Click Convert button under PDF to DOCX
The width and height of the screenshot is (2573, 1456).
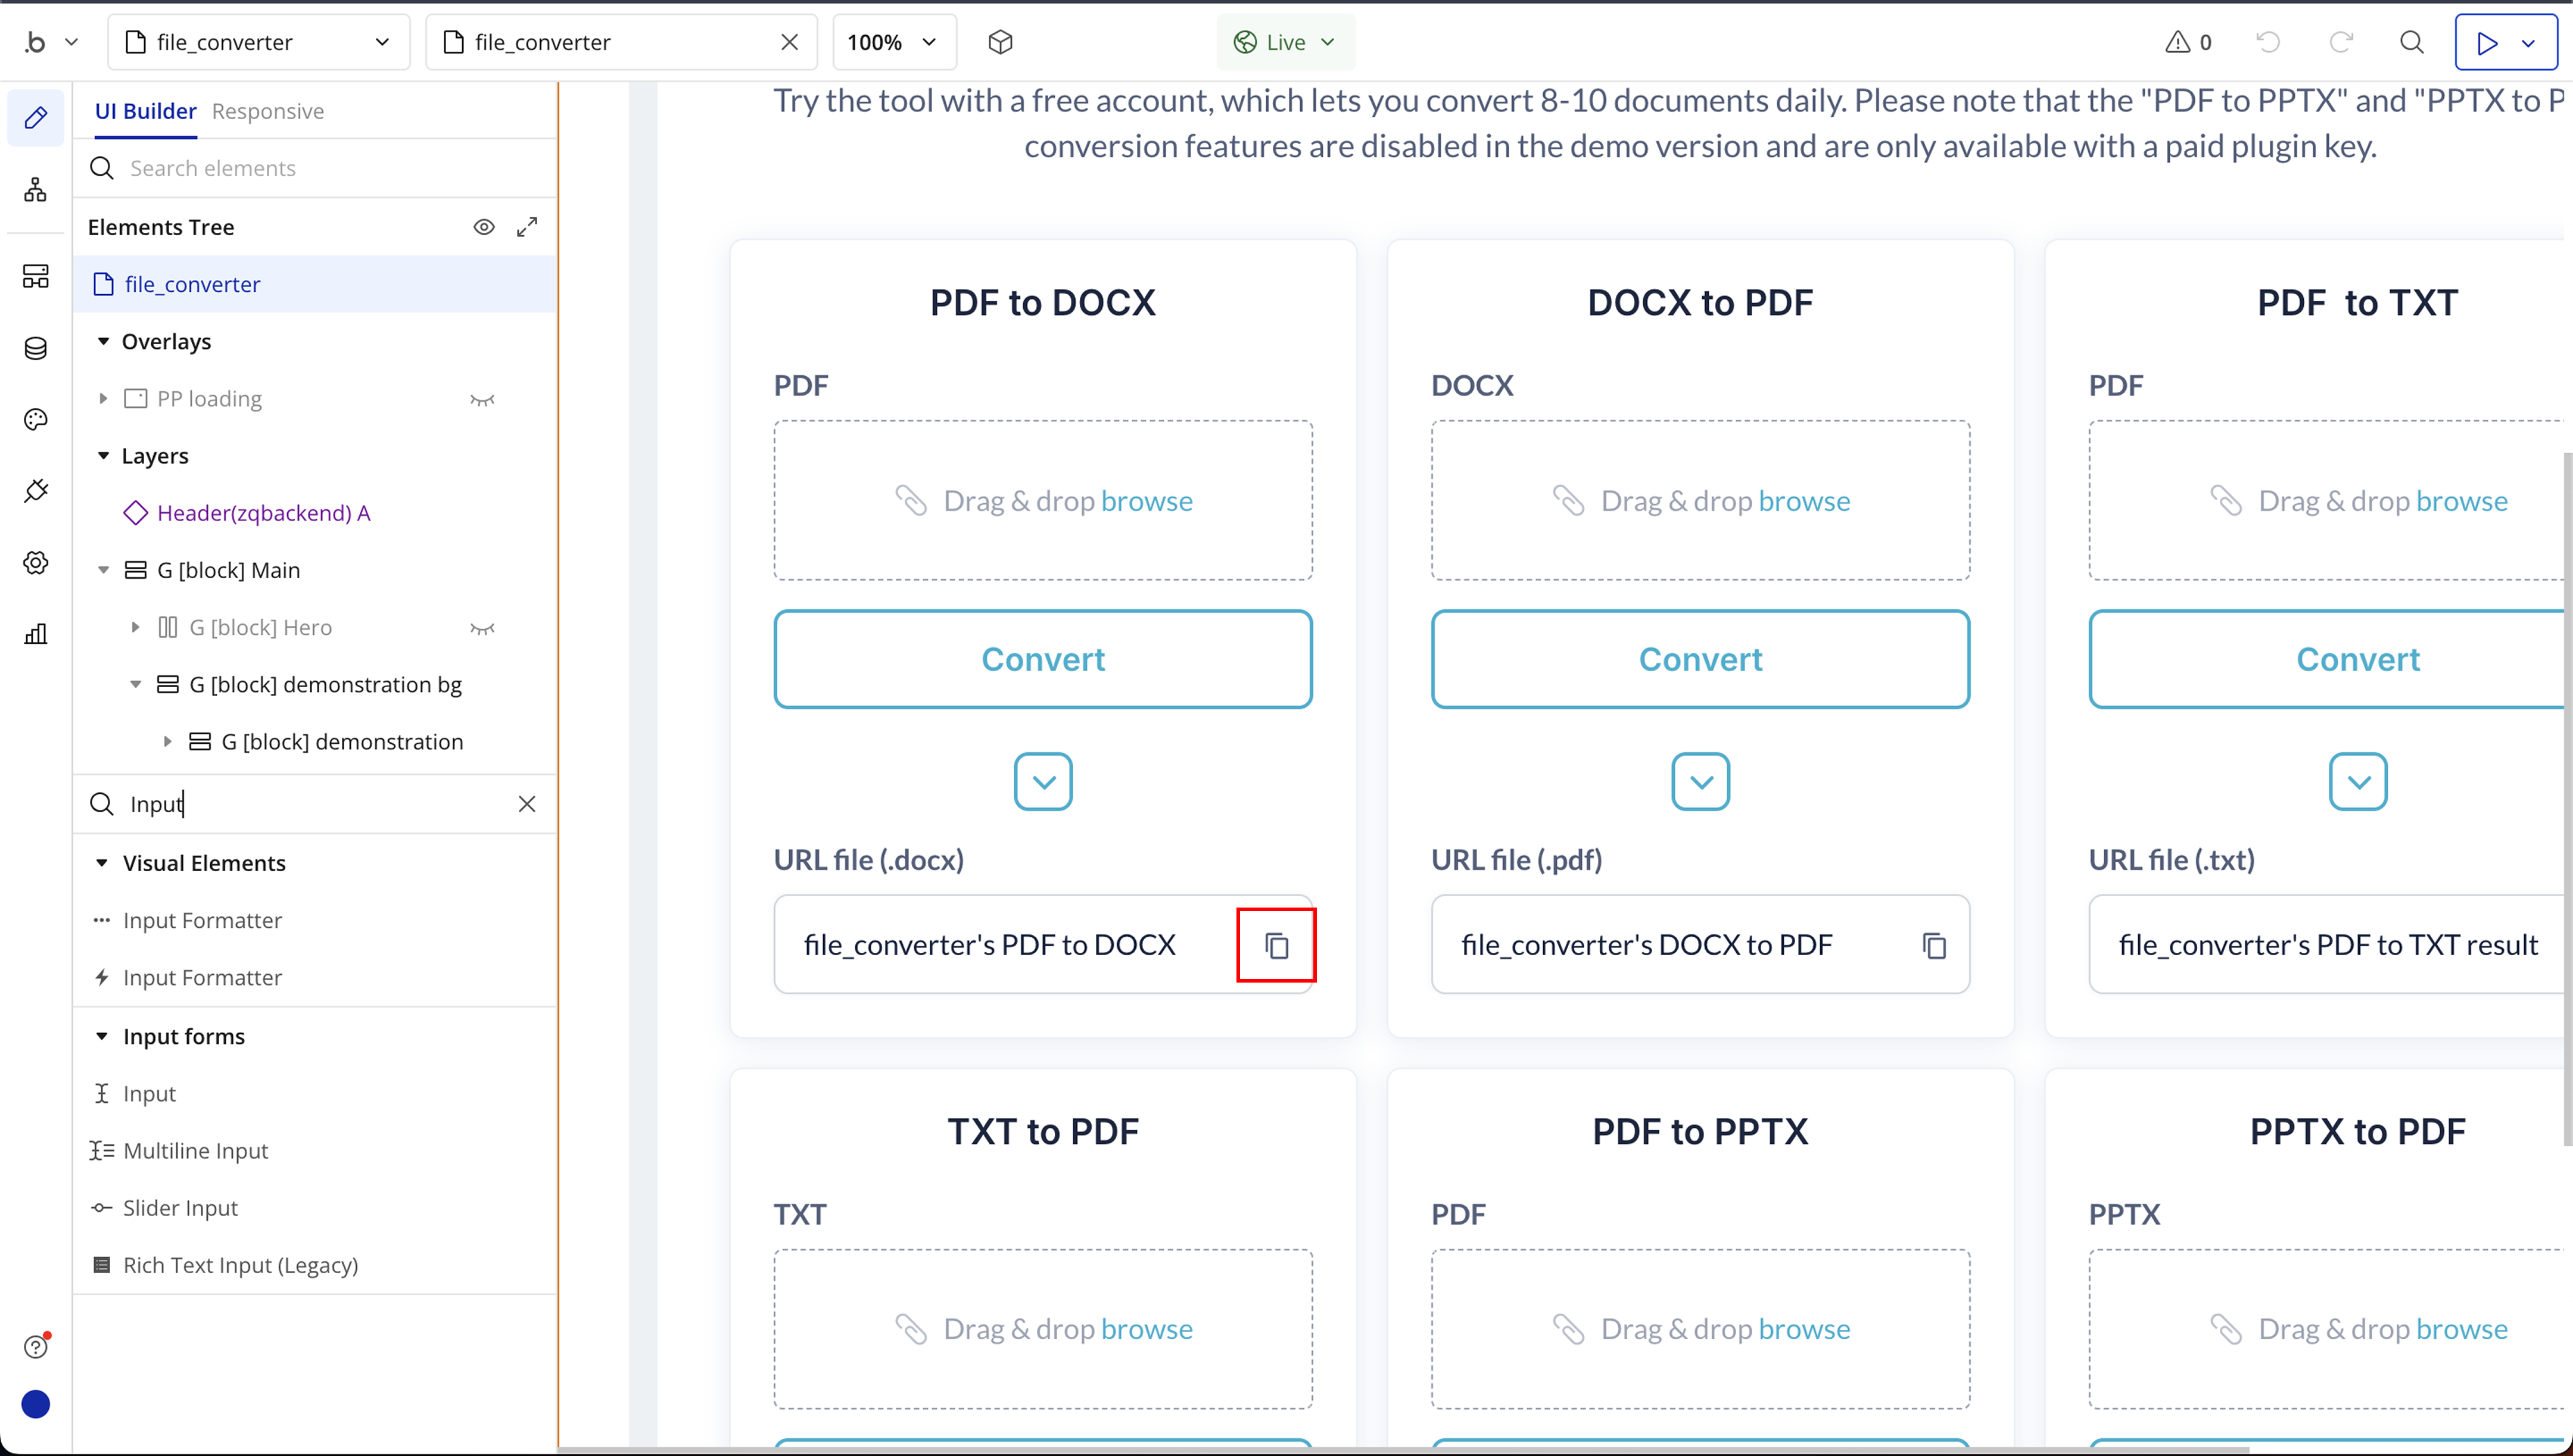[x=1042, y=659]
